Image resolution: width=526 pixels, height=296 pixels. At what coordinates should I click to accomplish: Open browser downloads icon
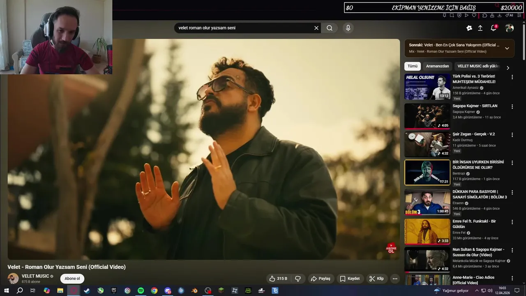coord(499,15)
